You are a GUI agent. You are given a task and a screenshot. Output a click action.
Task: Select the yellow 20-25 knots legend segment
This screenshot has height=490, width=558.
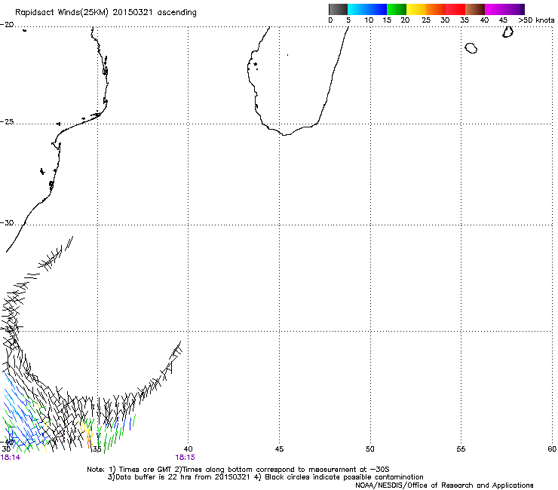(416, 9)
